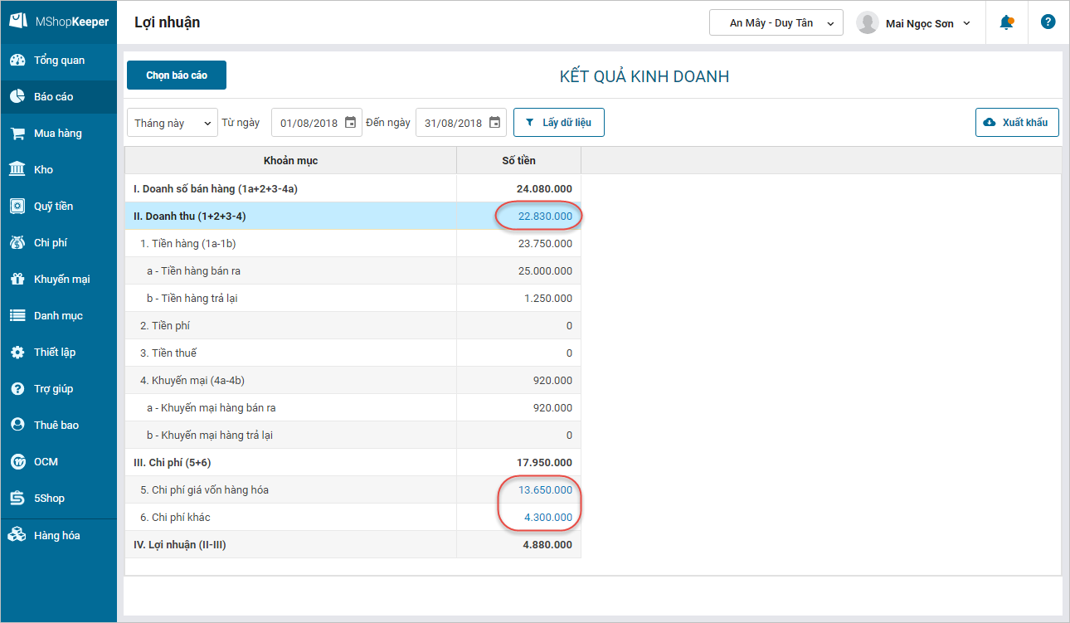Go to Tổng quan menu item
Viewport: 1070px width, 623px height.
click(x=59, y=61)
